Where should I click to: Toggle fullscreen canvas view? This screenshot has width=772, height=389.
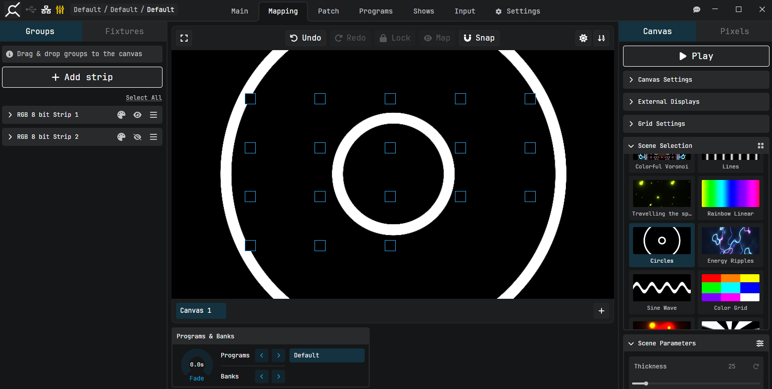184,38
